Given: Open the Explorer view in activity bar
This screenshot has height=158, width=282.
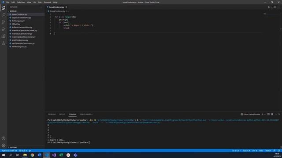Looking at the screenshot, I should pos(4,8).
